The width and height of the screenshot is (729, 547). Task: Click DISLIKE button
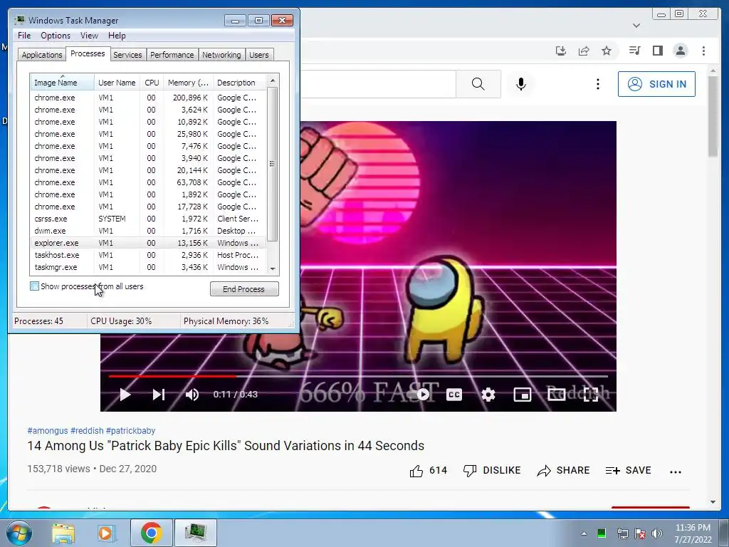pos(492,471)
